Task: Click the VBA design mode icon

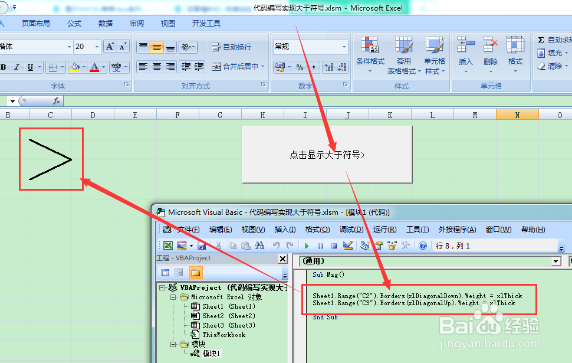Action: point(348,246)
